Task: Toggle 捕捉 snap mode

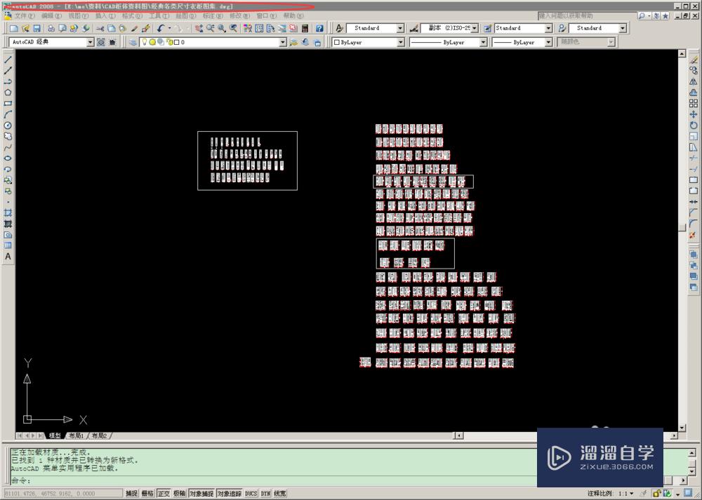Action: pyautogui.click(x=132, y=493)
